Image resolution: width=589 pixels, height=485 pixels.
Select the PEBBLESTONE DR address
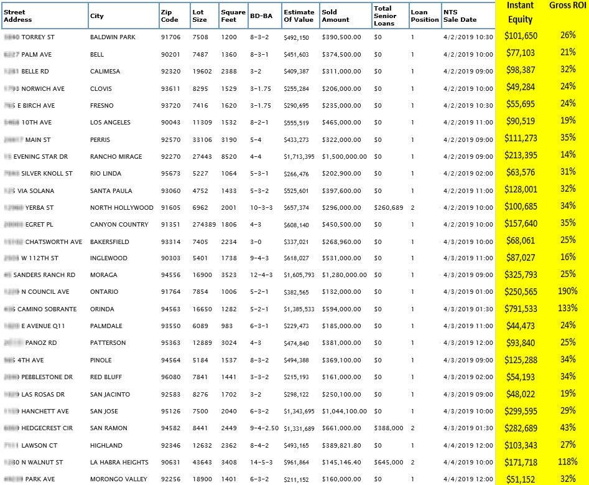39,377
